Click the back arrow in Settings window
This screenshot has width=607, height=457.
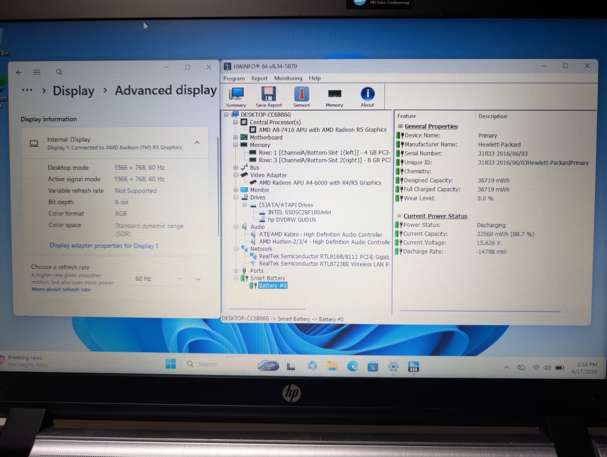pyautogui.click(x=19, y=72)
